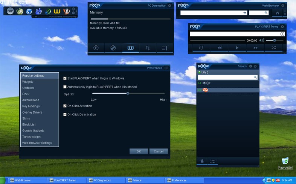296x184 pixels.
Task: Go to home page in Web Browser widget
Action: [x=277, y=13]
